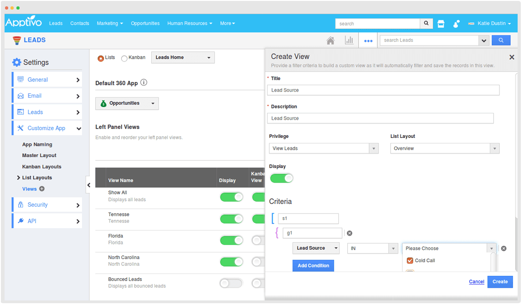524x305 pixels.
Task: Expand the search Leads dropdown arrow
Action: pyautogui.click(x=483, y=41)
